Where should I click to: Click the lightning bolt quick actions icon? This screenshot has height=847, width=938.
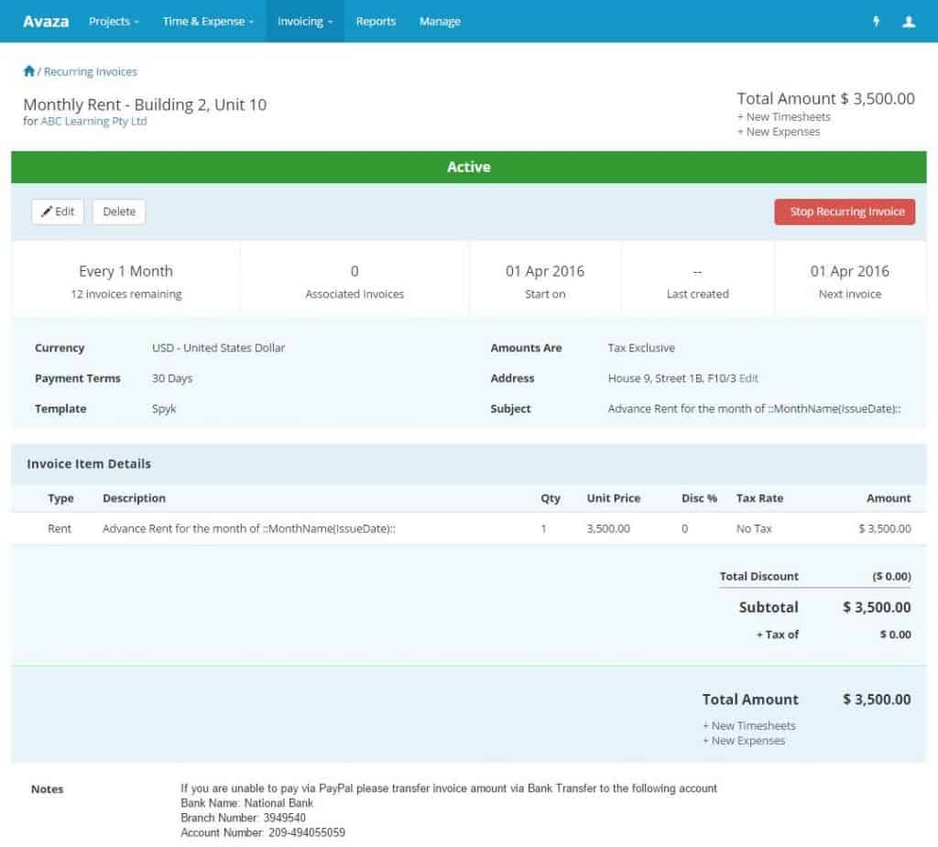pyautogui.click(x=876, y=20)
